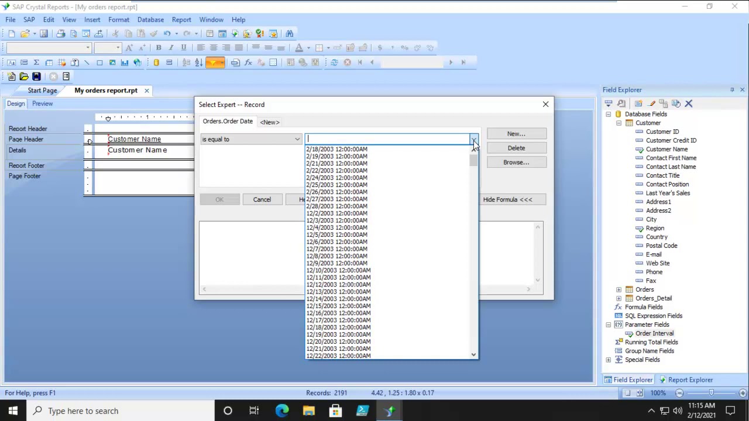Screen dimensions: 749x421
Task: Click the Increase font size icon
Action: (x=129, y=47)
